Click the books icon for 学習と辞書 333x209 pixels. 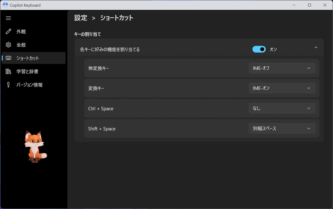coord(8,71)
